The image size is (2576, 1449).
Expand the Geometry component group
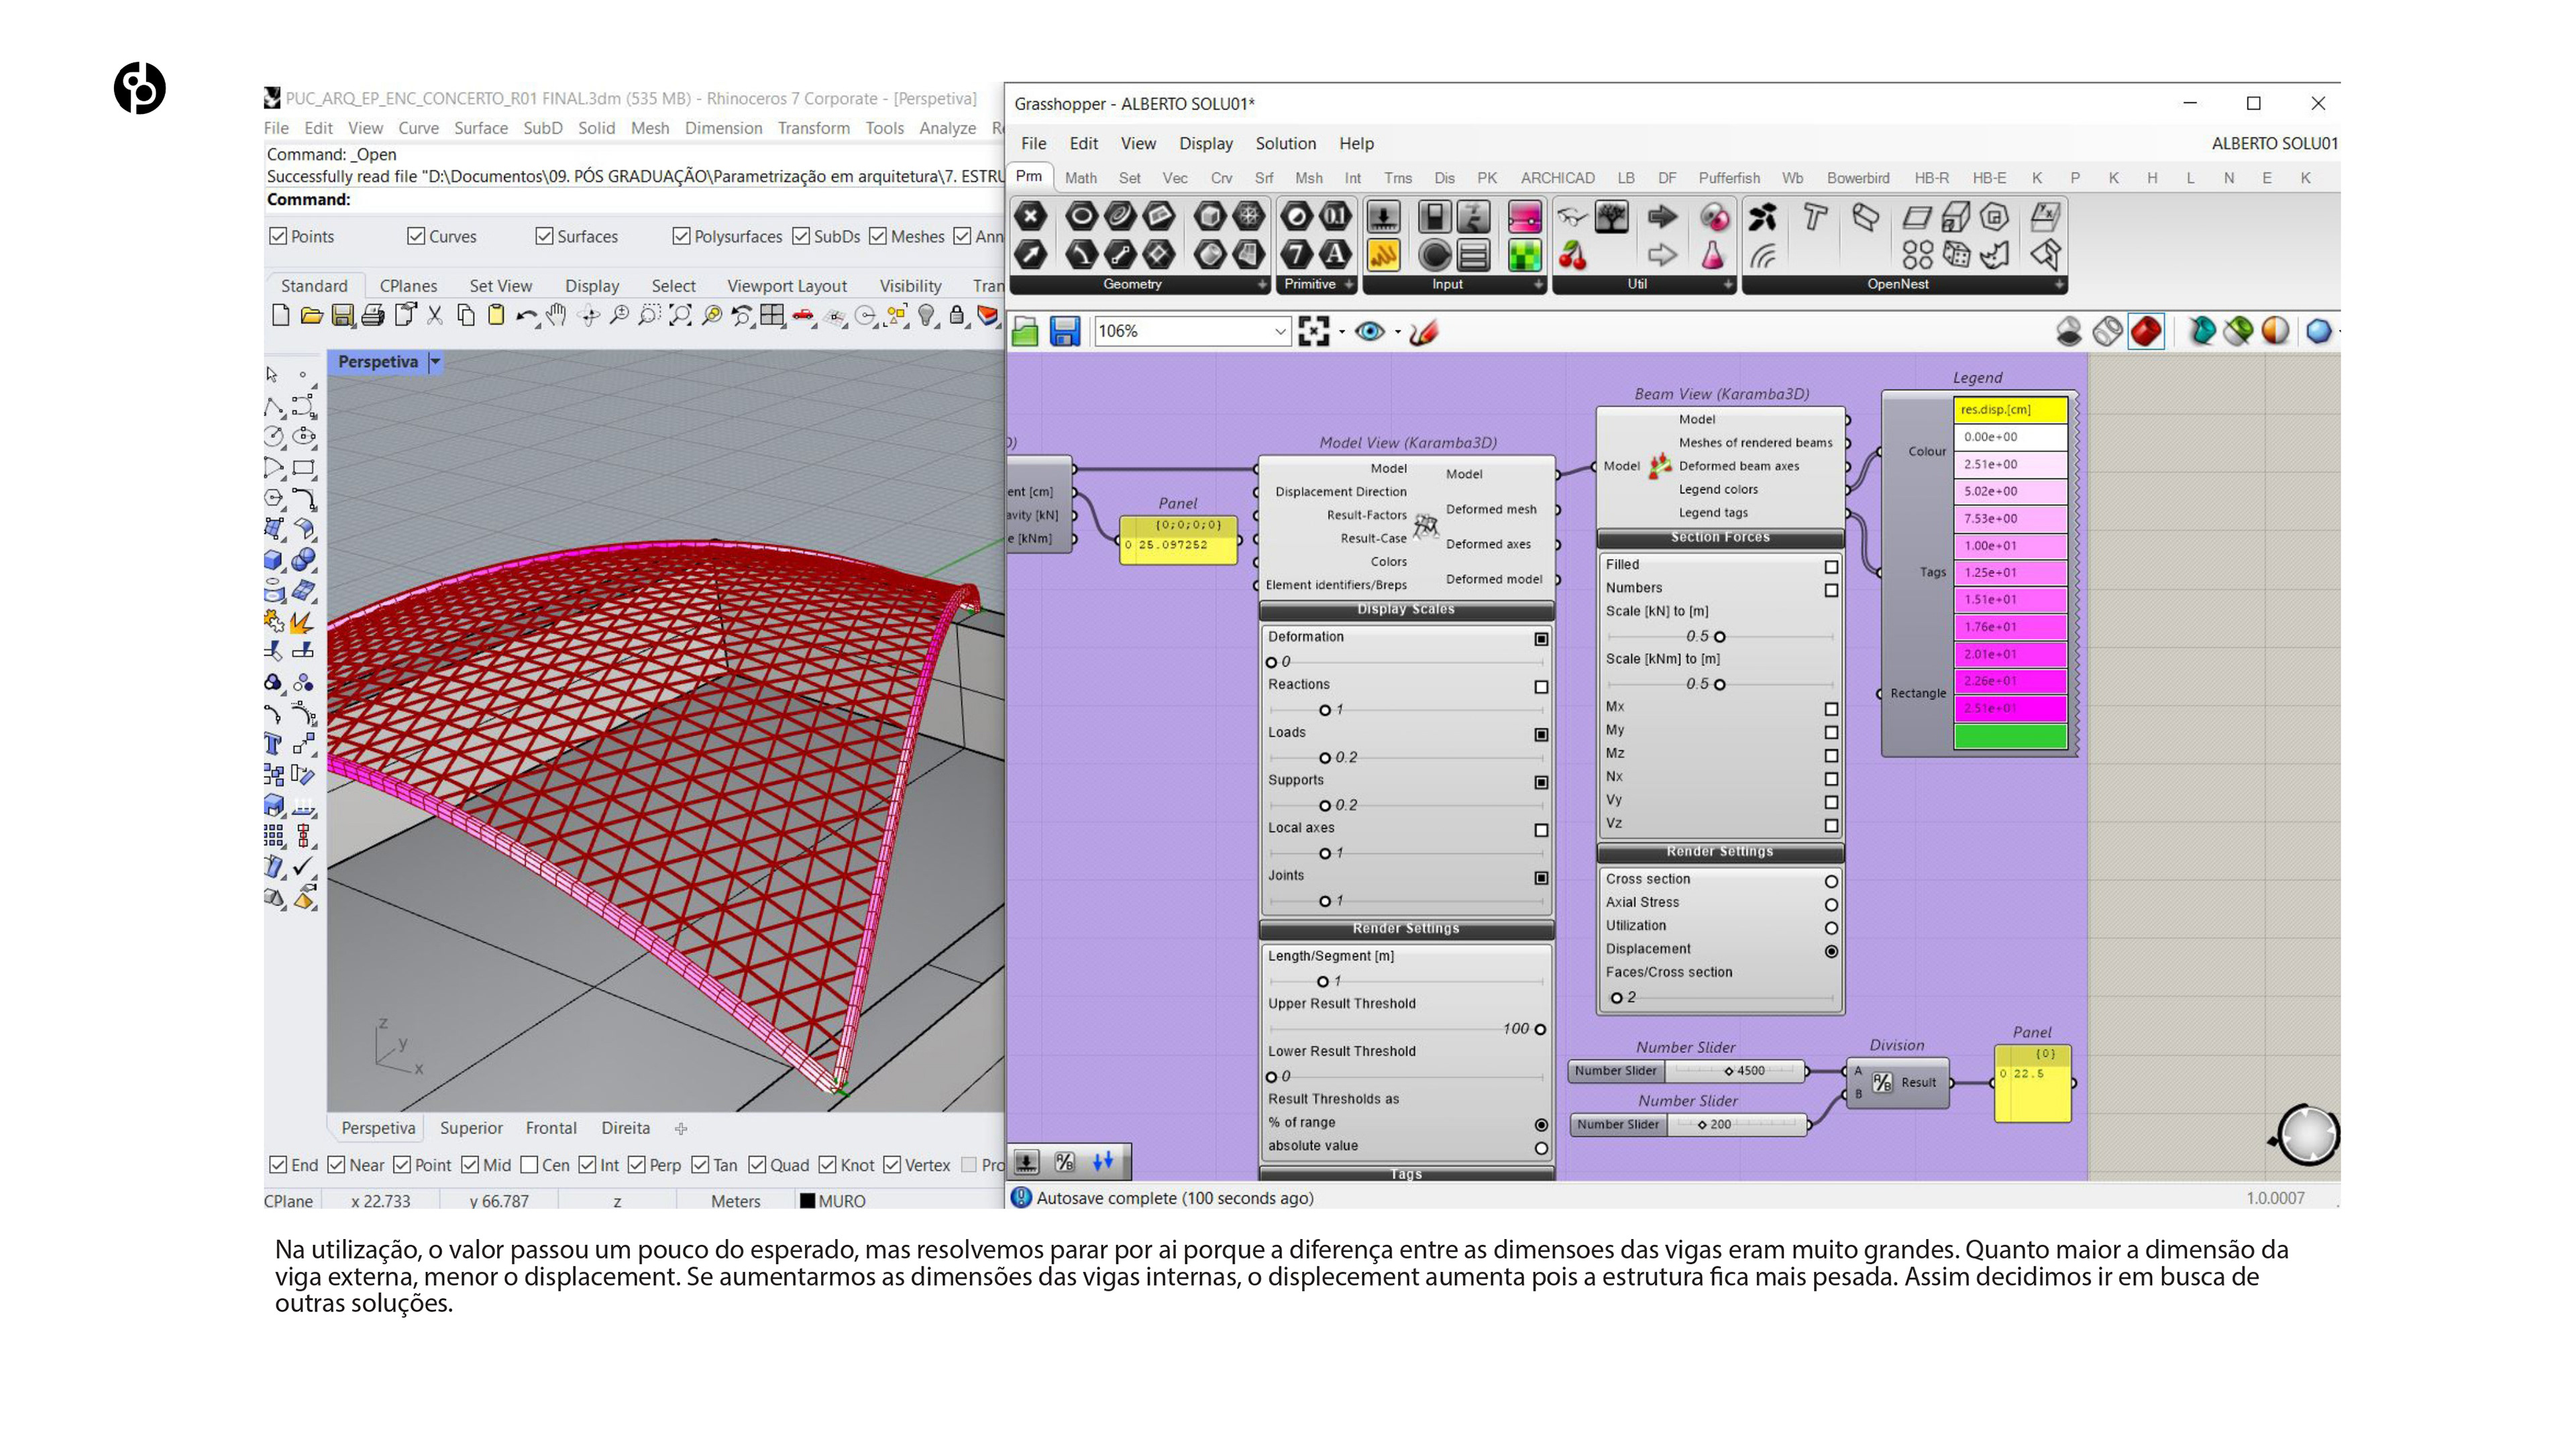point(1261,285)
